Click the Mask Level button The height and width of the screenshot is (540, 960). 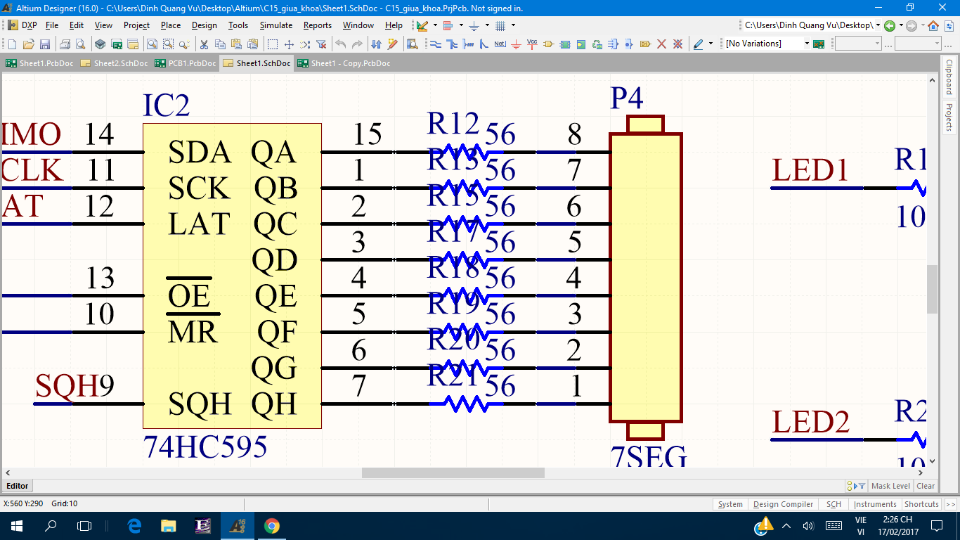click(x=890, y=486)
